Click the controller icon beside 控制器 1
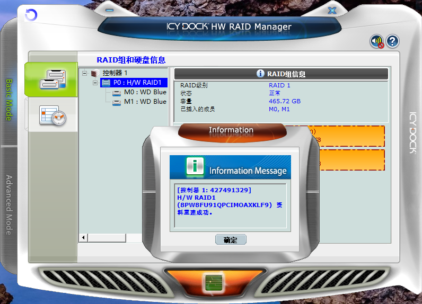 click(x=95, y=73)
